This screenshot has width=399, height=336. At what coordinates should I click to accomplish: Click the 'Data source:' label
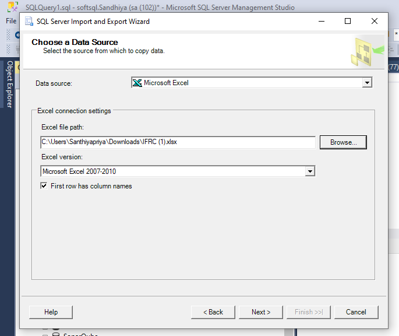tap(54, 83)
